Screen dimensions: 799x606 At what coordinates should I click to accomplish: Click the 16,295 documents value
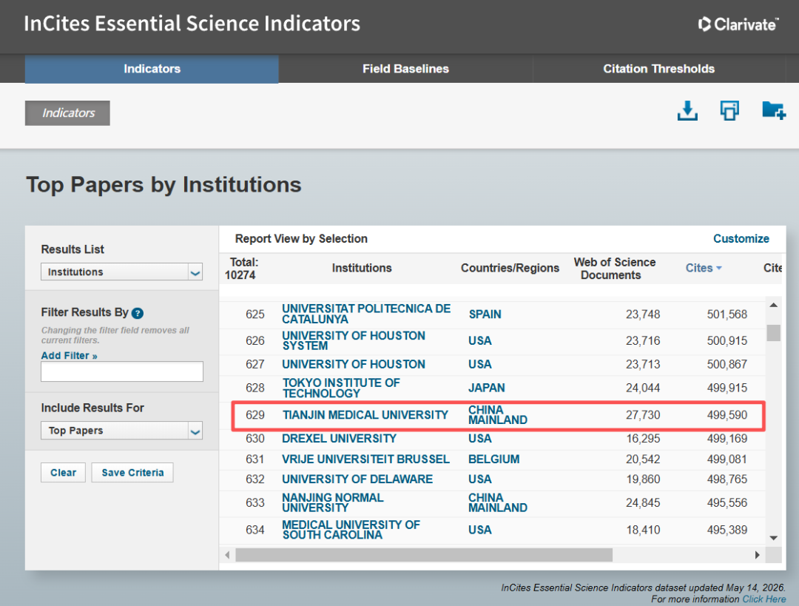coord(643,438)
